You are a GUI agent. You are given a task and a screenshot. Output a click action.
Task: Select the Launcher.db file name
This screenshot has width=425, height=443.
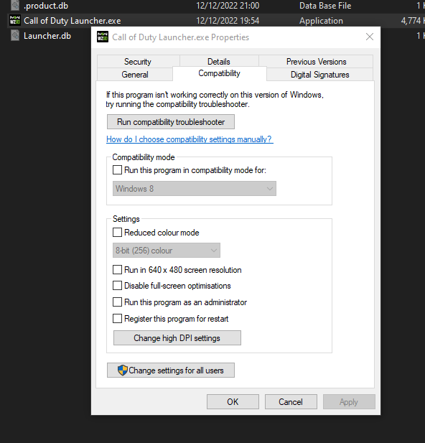pos(47,36)
